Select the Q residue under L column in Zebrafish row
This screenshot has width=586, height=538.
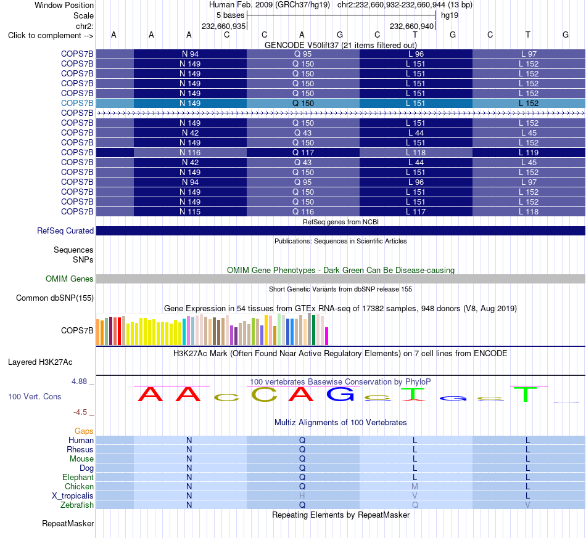(415, 505)
